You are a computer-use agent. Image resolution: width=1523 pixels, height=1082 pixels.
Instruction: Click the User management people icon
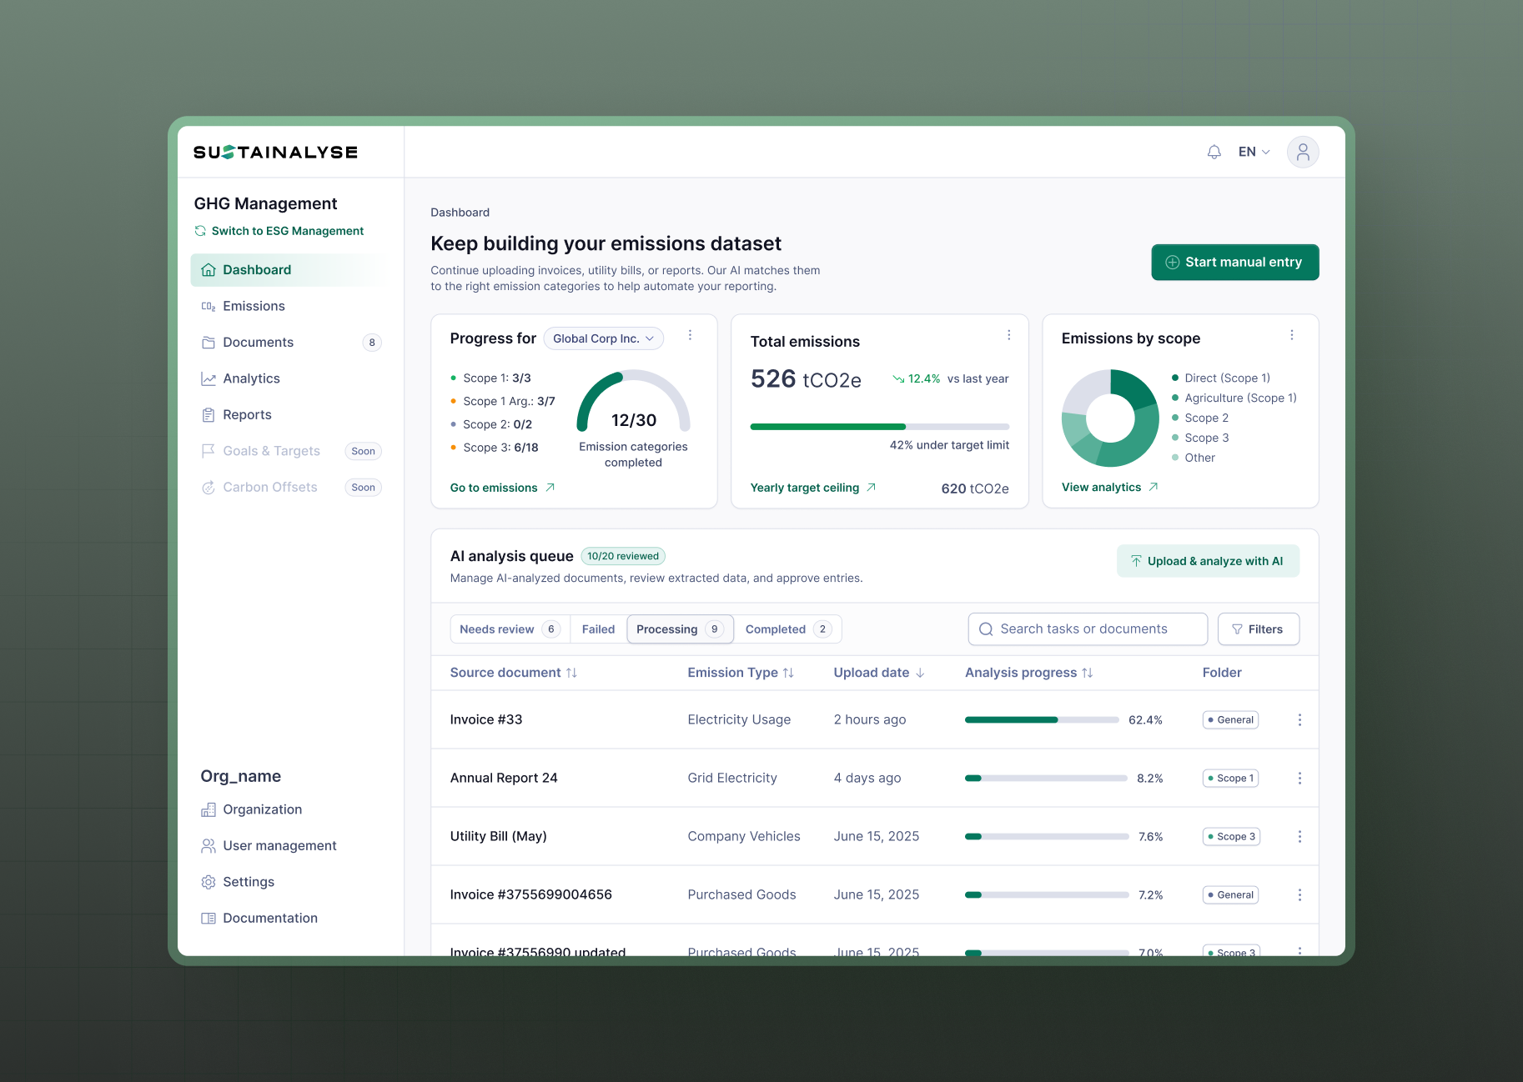(x=209, y=845)
